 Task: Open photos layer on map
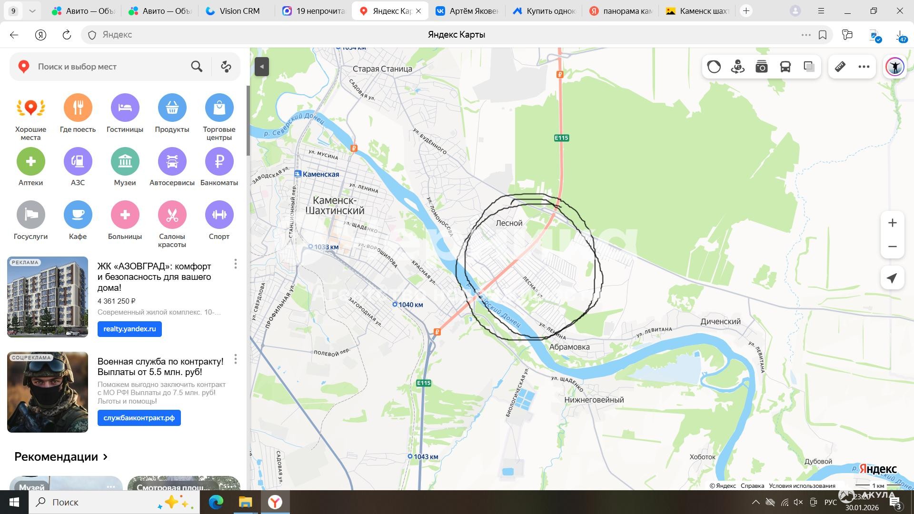click(x=761, y=67)
